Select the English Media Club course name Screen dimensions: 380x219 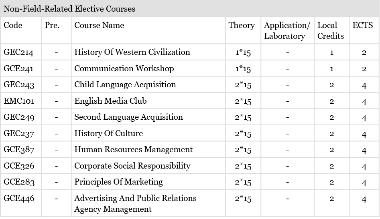pos(110,101)
